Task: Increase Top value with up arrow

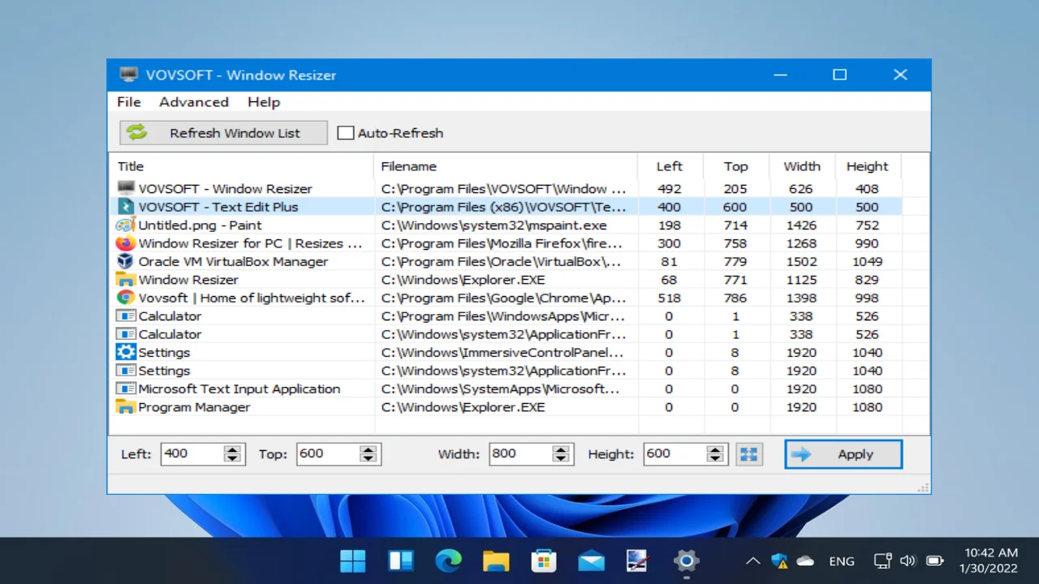Action: point(369,449)
